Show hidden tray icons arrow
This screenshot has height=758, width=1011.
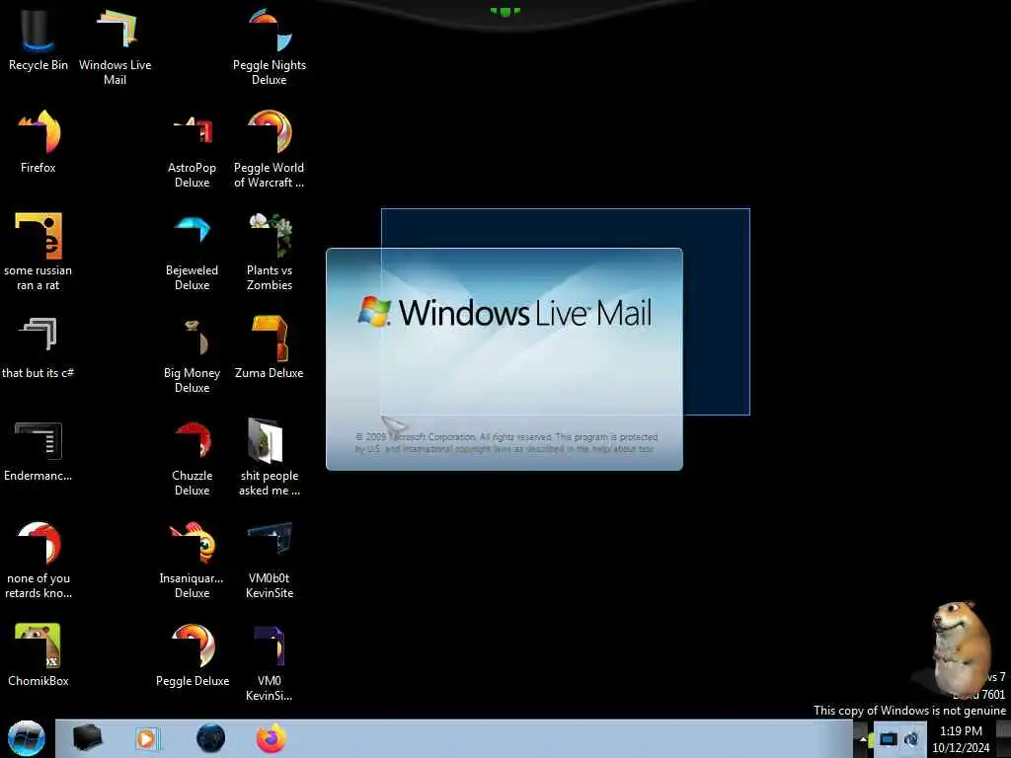point(863,739)
